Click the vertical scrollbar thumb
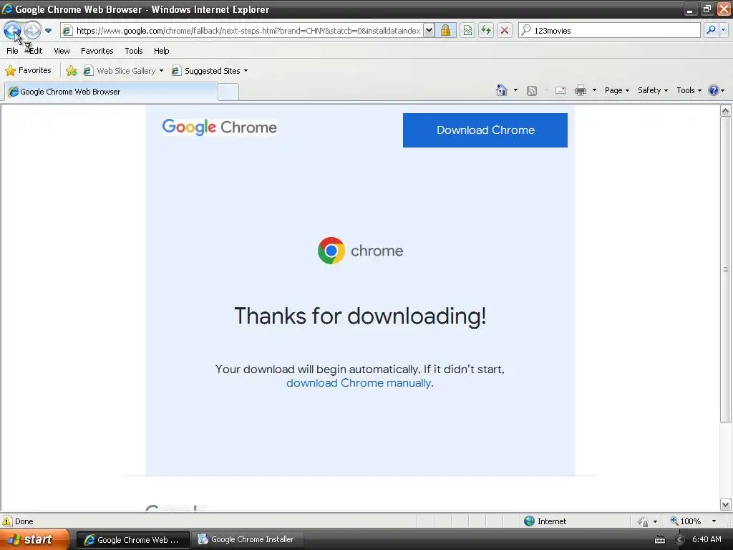 [726, 269]
